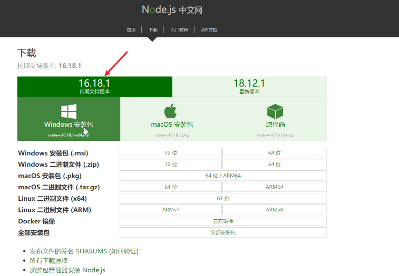
Task: Choose 64 位 for Windows 安装包 (.msi)
Action: coord(275,153)
